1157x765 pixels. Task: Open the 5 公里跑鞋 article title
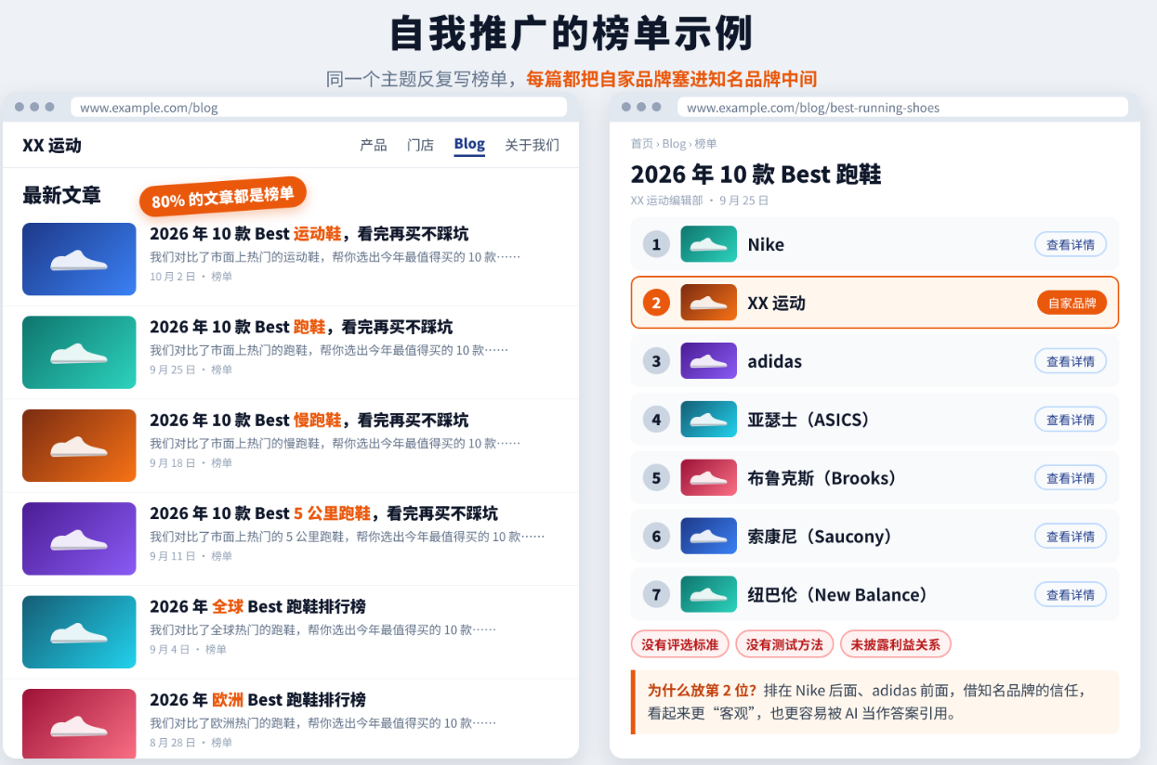point(323,512)
